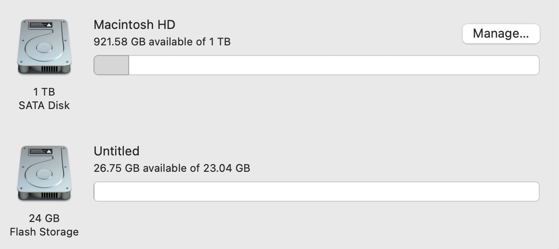This screenshot has height=249, width=559.
Task: Open the Manage... storage button
Action: [x=501, y=34]
